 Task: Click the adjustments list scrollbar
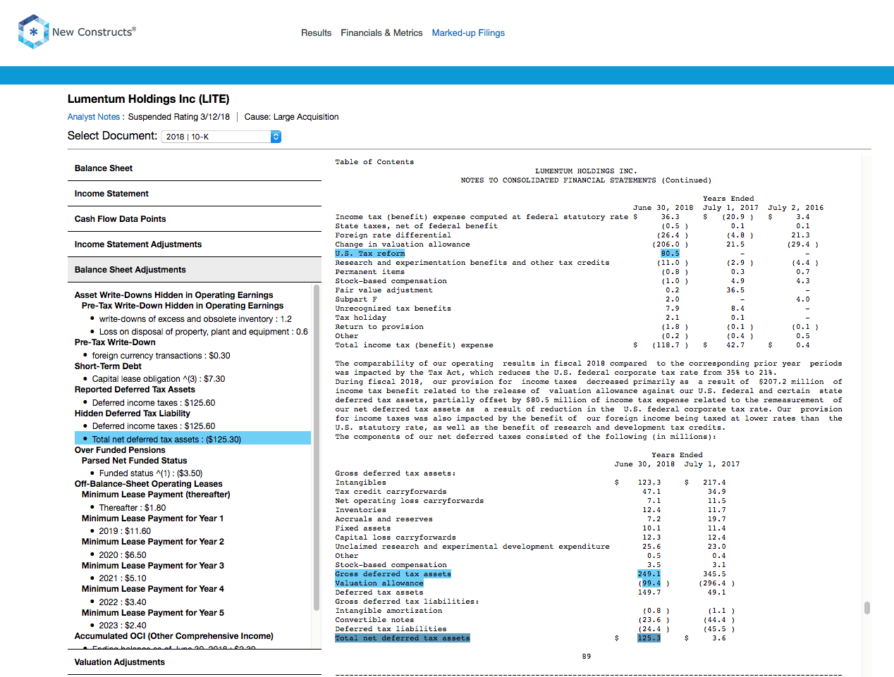pos(317,447)
